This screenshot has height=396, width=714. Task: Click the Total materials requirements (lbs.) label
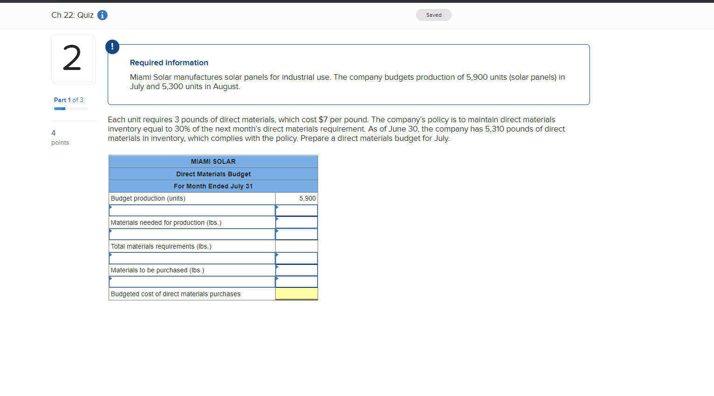click(161, 246)
